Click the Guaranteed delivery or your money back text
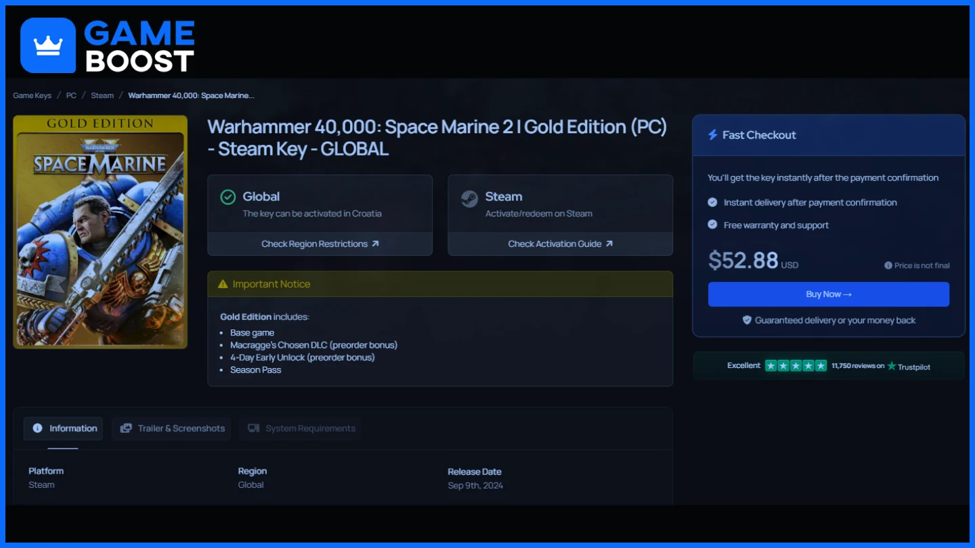The width and height of the screenshot is (975, 548). pyautogui.click(x=836, y=320)
